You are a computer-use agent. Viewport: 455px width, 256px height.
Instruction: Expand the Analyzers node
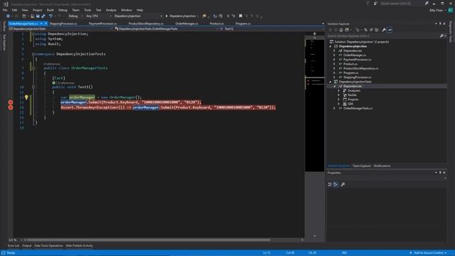[338, 90]
